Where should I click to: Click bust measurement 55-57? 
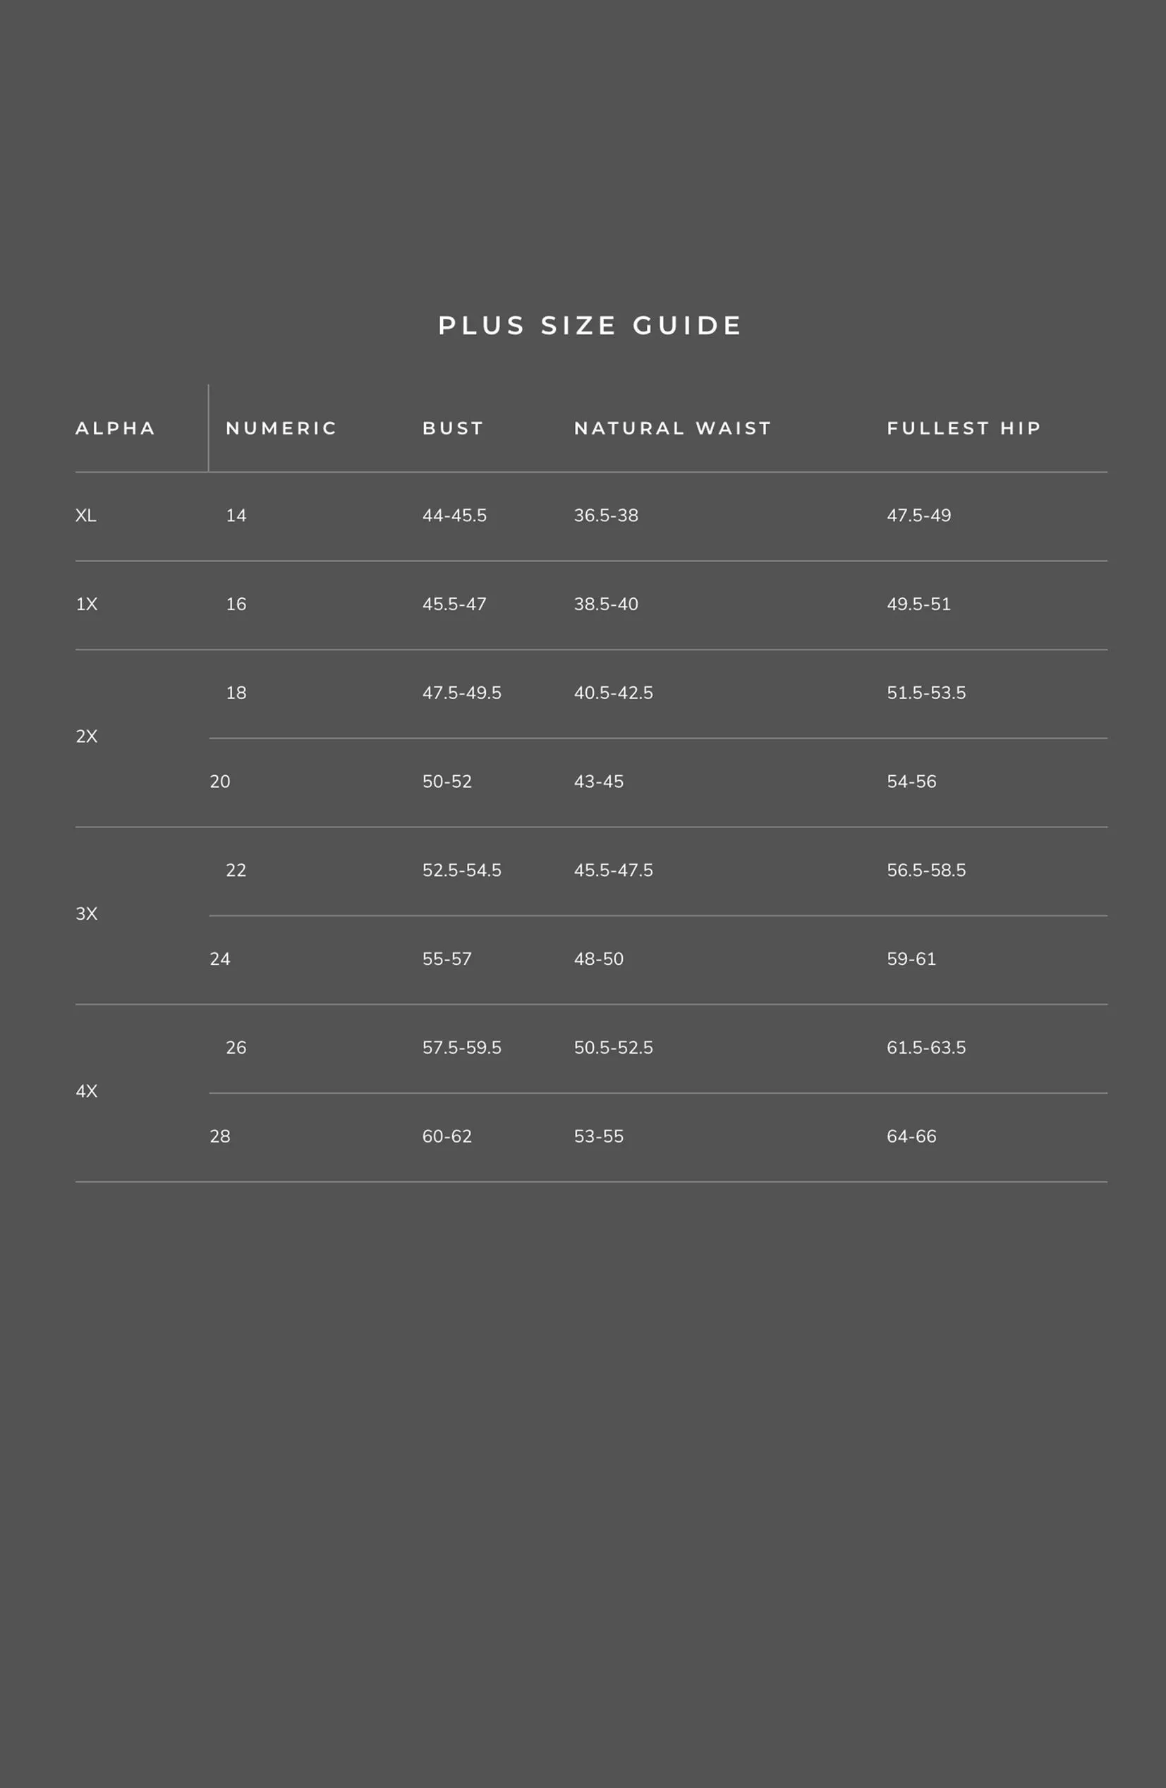tap(447, 959)
